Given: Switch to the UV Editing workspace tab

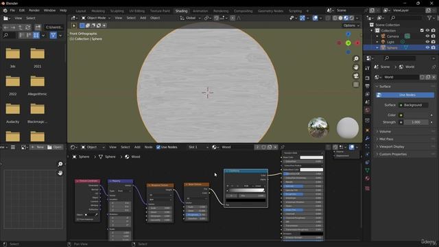Looking at the screenshot, I should pyautogui.click(x=137, y=11).
